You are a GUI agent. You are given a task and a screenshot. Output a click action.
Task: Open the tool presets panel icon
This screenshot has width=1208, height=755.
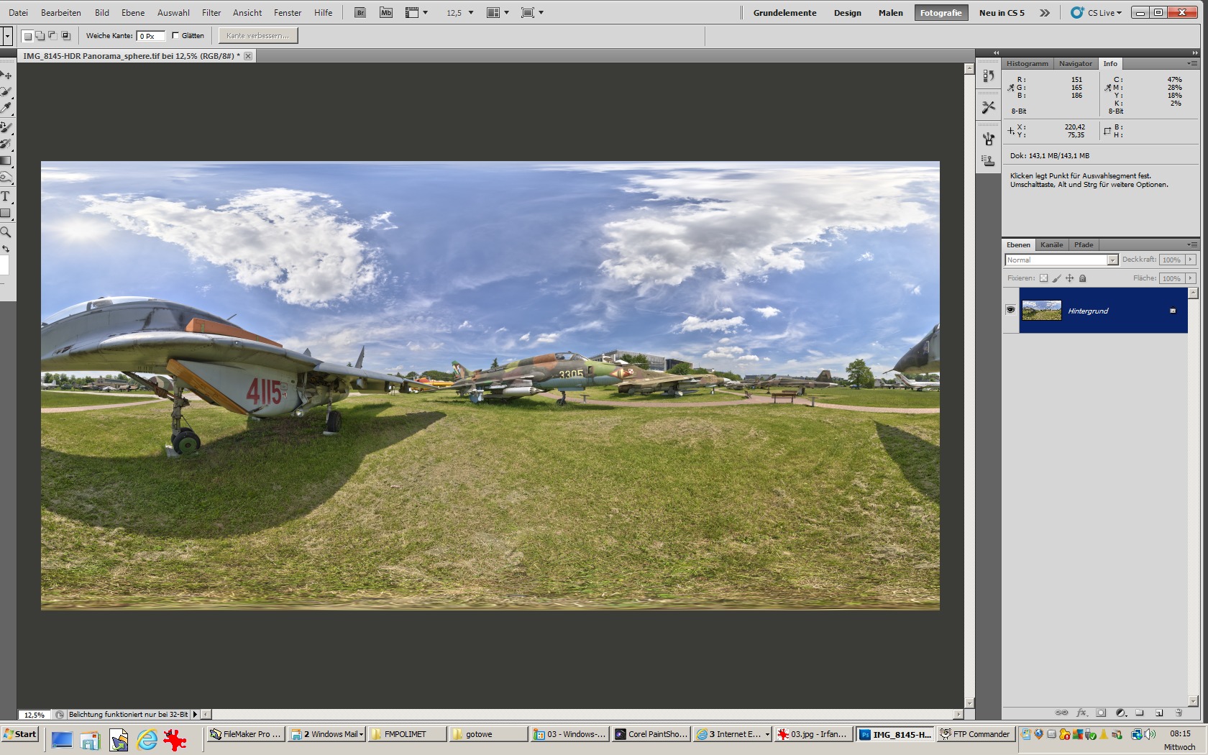989,106
